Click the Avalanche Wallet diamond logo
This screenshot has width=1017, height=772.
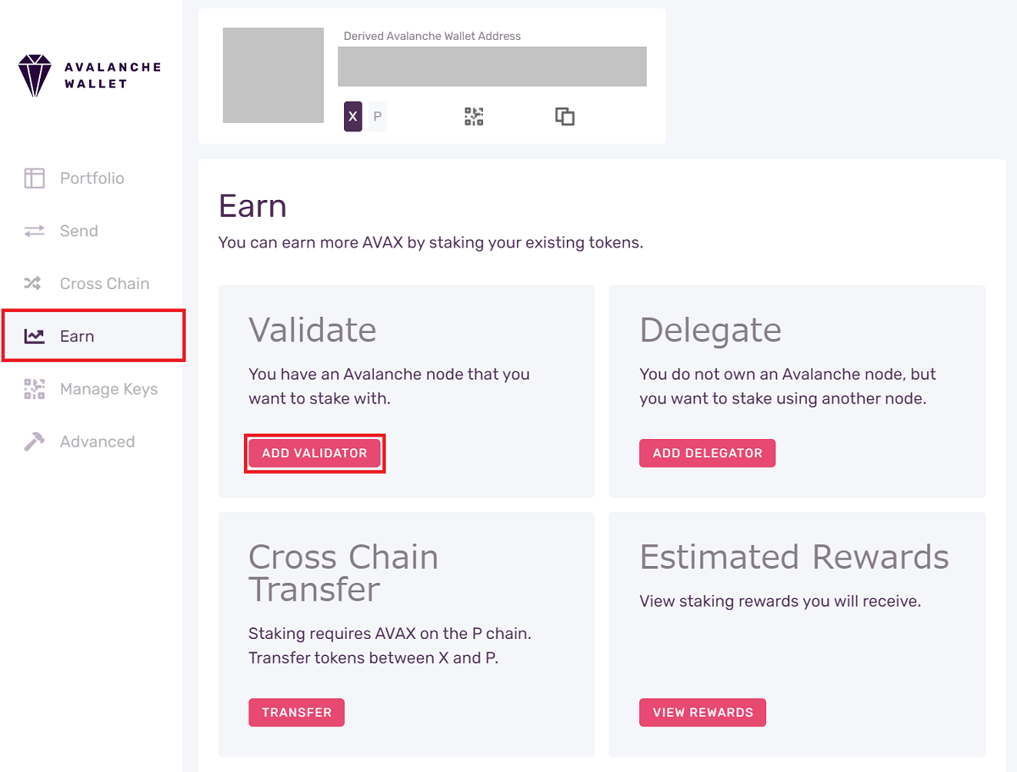[35, 75]
